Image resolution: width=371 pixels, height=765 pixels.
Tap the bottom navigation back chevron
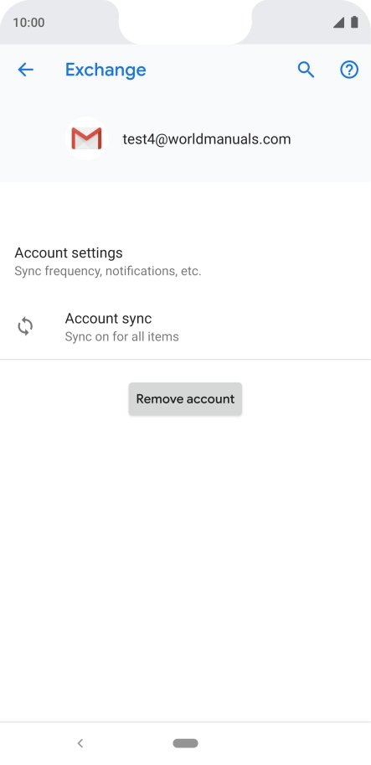point(80,743)
